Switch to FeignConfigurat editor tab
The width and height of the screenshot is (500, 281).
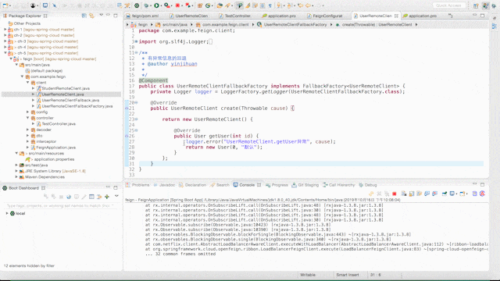coord(327,16)
